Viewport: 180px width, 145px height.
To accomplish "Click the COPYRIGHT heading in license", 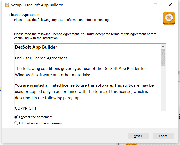I will [26, 108].
